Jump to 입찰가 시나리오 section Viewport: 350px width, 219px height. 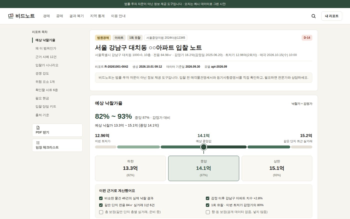(x=47, y=65)
